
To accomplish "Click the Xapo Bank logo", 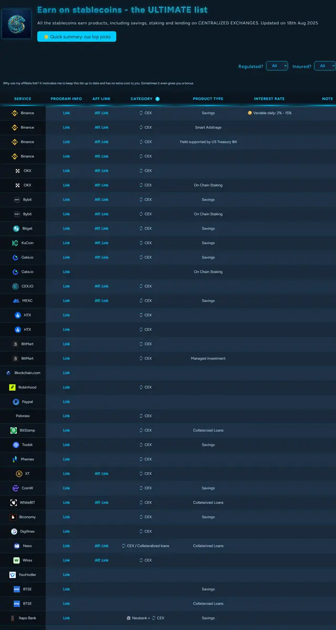I will point(13,618).
